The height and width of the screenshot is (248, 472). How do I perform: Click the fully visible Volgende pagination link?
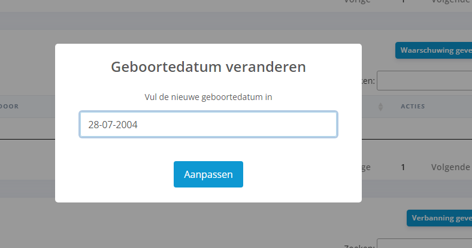tap(450, 167)
